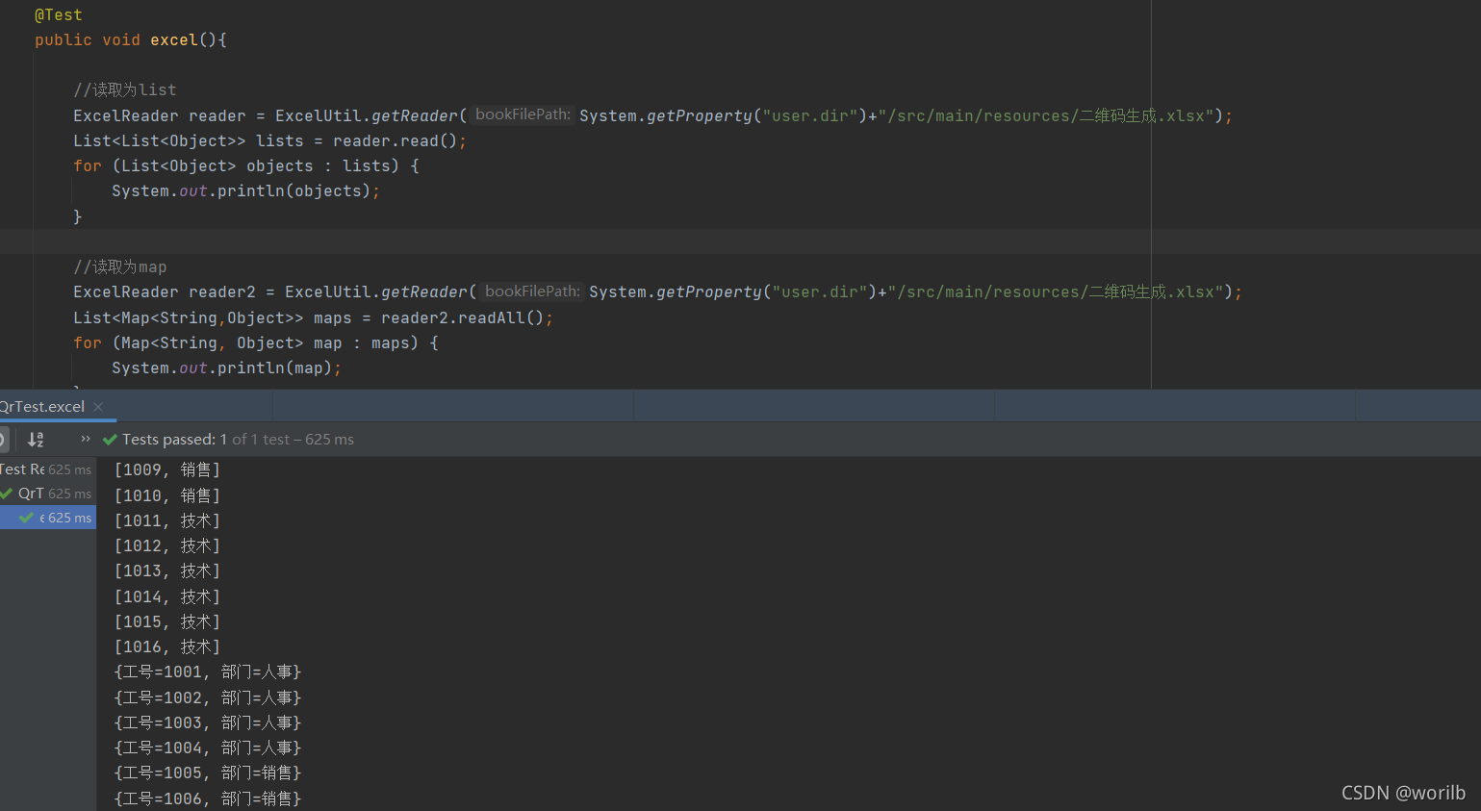This screenshot has width=1481, height=811.
Task: Click output line {工号=1003, 部门=人事}
Action: tap(208, 722)
